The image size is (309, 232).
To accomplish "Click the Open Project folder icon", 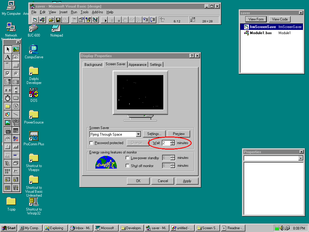I will [x=51, y=20].
